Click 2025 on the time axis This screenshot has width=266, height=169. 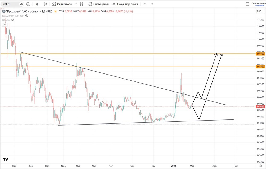point(63,166)
